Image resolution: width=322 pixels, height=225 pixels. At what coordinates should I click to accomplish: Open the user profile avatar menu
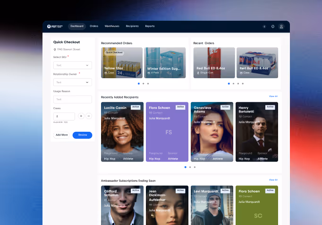pos(281,26)
